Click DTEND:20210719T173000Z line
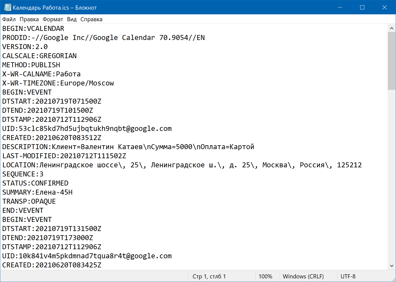The image size is (396, 282). click(48, 238)
